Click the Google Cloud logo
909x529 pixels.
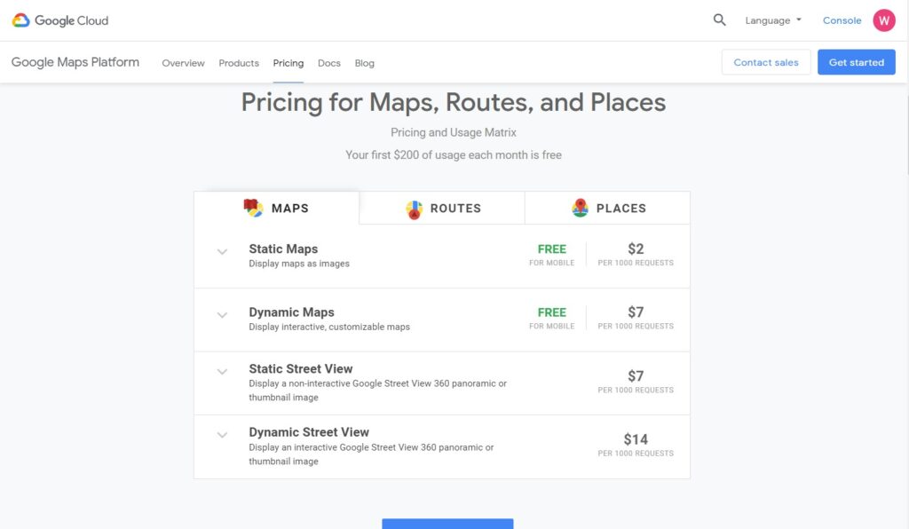coord(60,20)
